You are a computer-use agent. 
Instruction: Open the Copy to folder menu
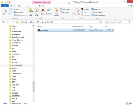coord(36,12)
